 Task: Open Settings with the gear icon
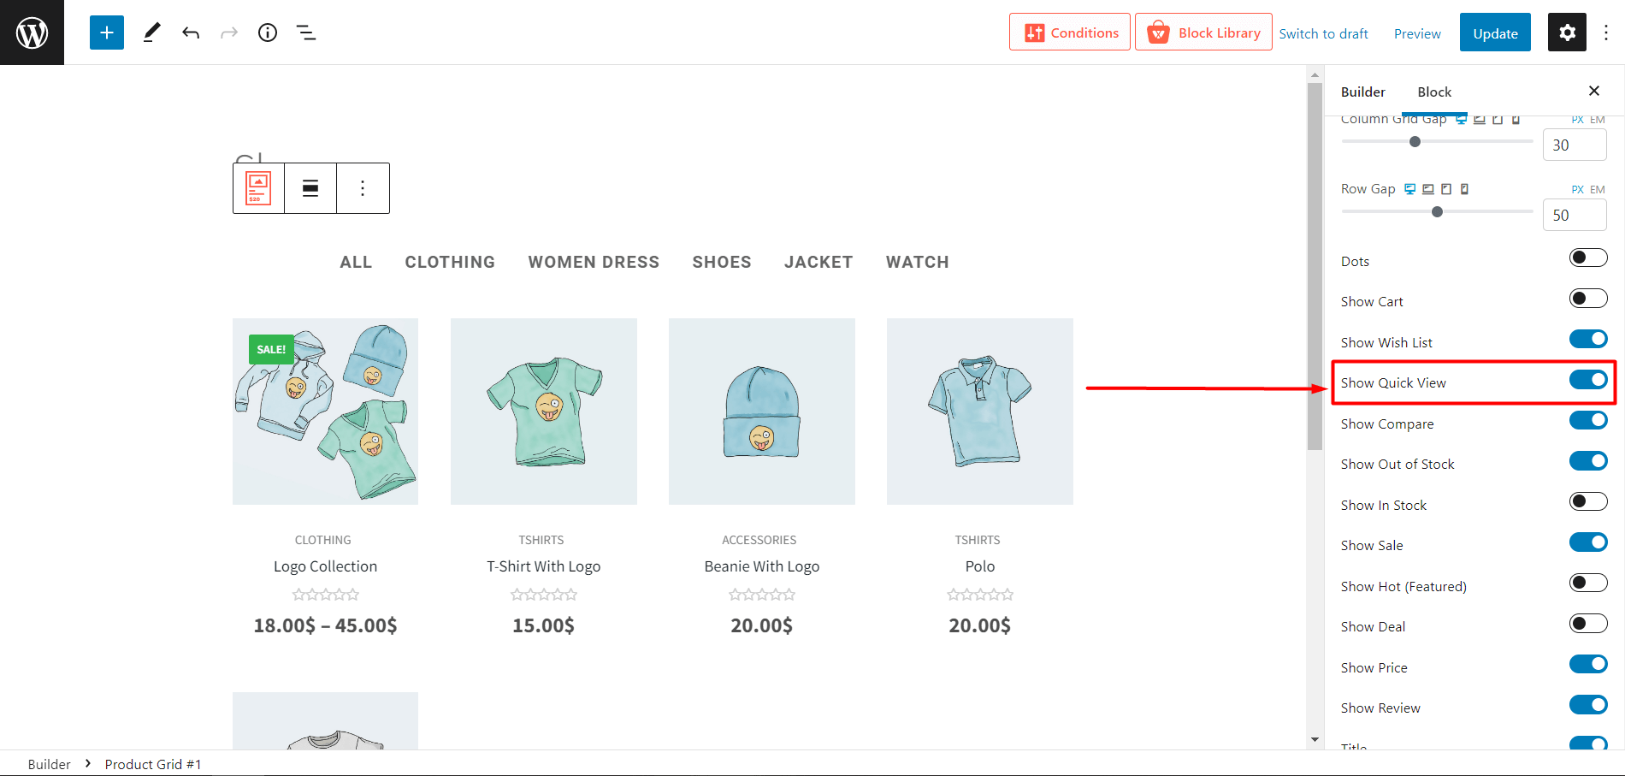(x=1567, y=32)
